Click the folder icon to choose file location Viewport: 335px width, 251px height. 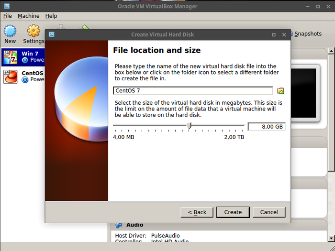click(280, 91)
